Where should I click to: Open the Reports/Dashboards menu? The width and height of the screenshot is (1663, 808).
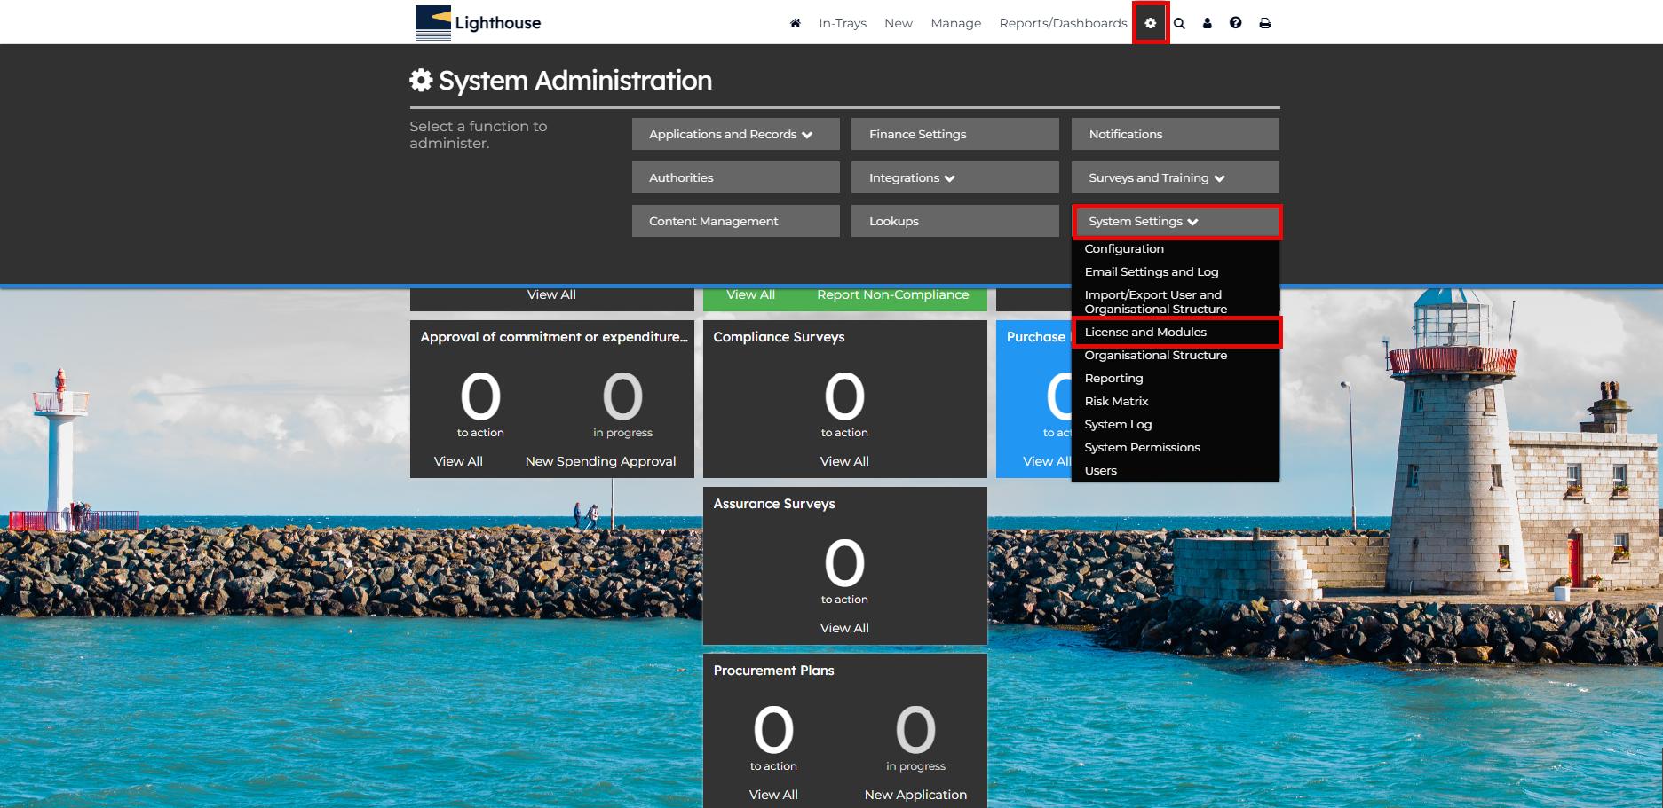[1062, 23]
